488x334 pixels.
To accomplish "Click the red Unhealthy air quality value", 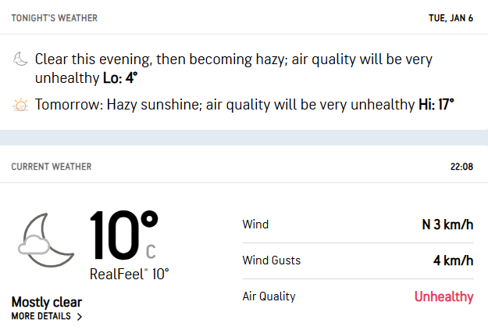I will coord(443,296).
